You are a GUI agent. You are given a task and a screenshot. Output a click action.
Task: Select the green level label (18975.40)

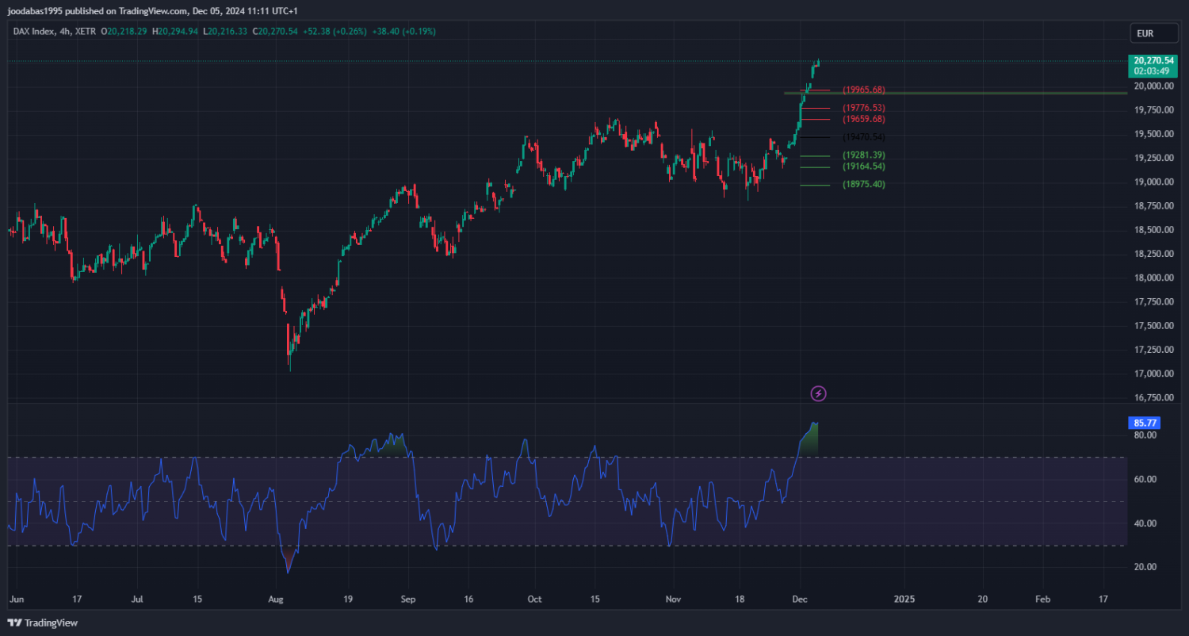coord(863,185)
